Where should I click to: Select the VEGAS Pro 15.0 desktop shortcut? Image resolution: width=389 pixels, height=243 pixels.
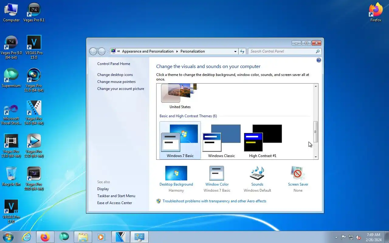point(34,47)
